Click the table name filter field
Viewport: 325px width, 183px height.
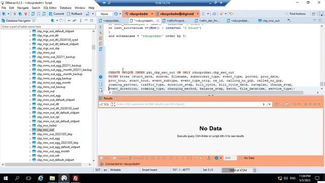point(48,26)
